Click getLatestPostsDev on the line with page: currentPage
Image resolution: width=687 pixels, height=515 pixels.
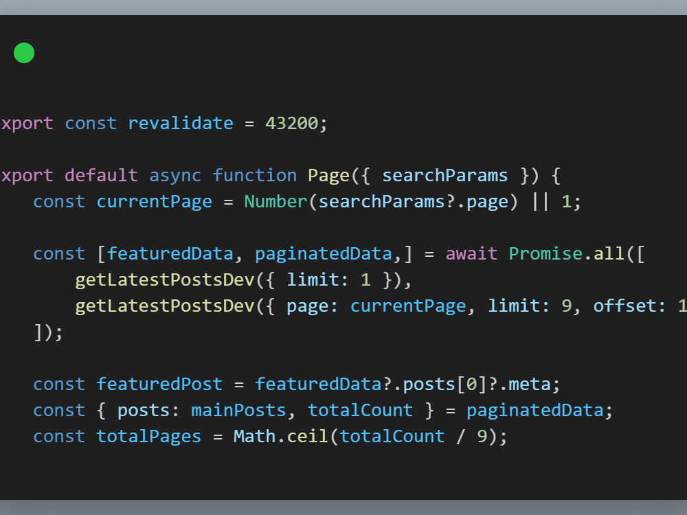click(x=165, y=306)
